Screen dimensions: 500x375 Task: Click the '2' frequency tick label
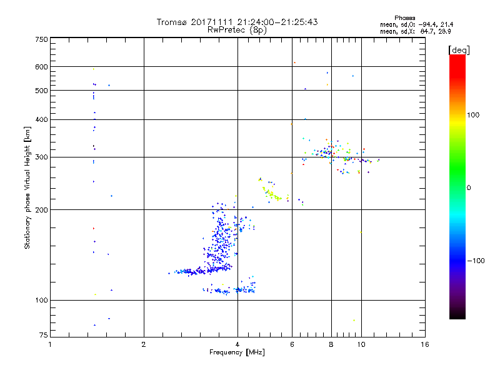point(144,344)
